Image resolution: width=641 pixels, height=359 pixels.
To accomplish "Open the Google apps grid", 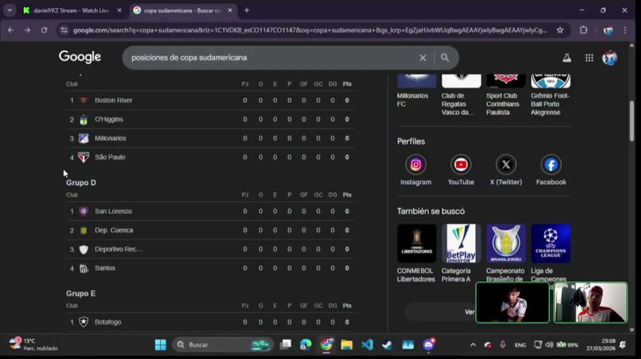I will pyautogui.click(x=589, y=58).
